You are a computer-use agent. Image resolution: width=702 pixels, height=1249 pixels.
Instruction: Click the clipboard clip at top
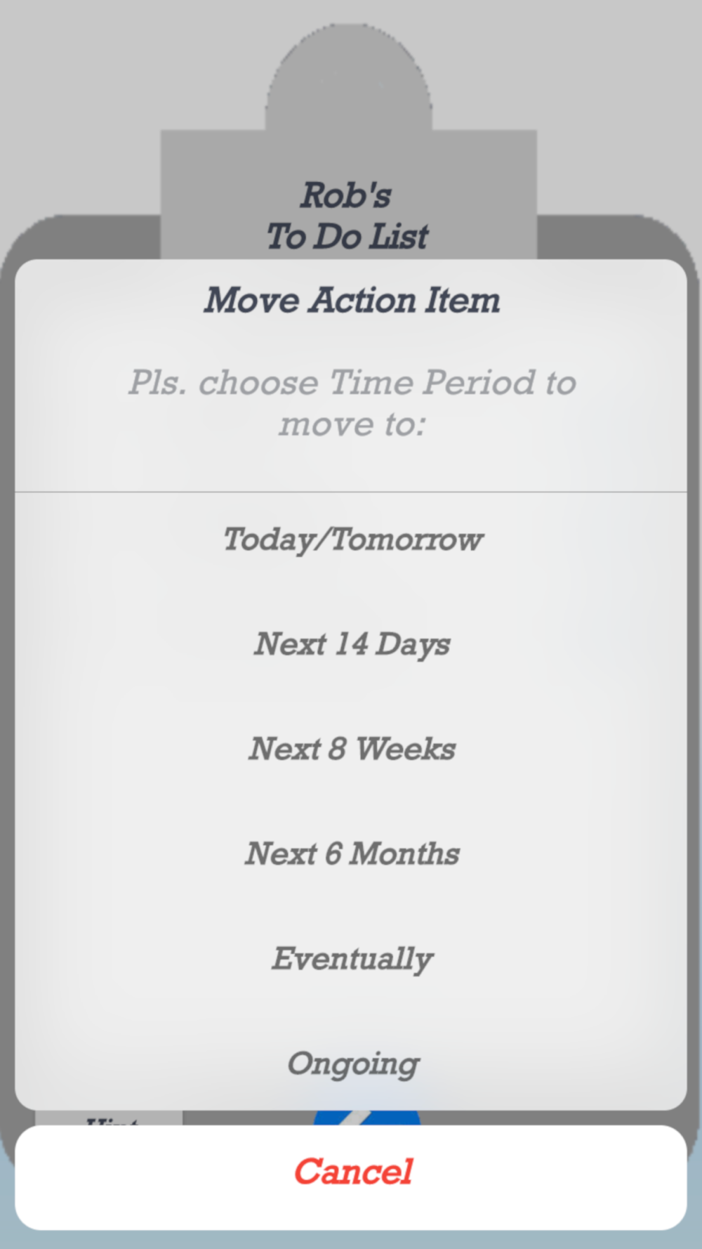348,77
